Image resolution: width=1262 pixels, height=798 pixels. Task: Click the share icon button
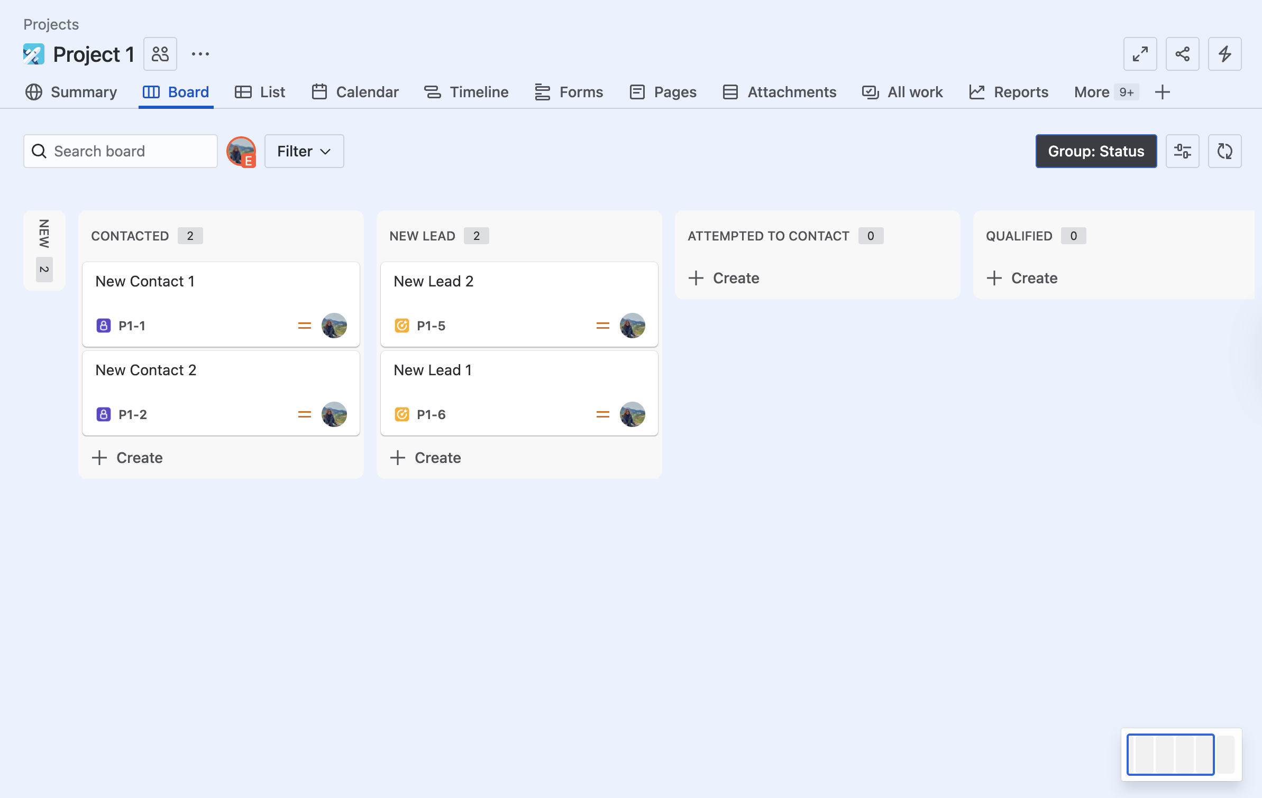pyautogui.click(x=1182, y=54)
